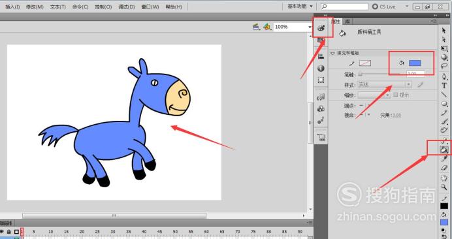
Task: Open the 修改(M) menu
Action: point(35,7)
